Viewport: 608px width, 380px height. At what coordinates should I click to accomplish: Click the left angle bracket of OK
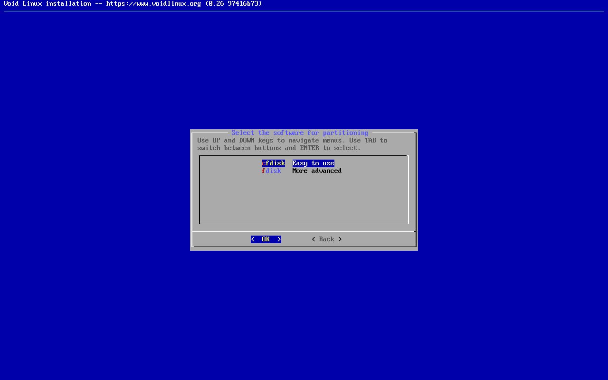(x=253, y=239)
